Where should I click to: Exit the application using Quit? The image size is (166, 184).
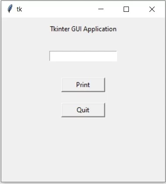click(83, 110)
